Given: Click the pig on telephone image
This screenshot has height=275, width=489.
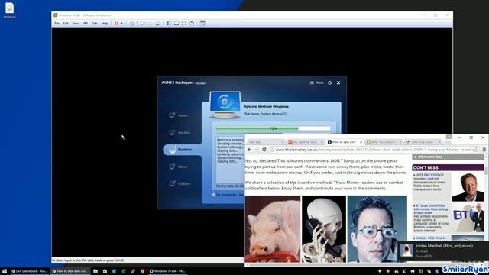Looking at the screenshot, I should coord(273,229).
